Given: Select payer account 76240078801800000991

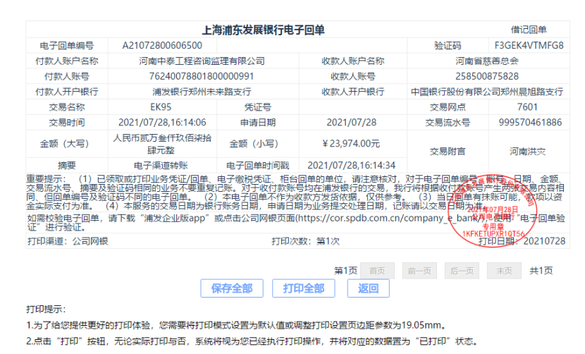Looking at the screenshot, I should 202,76.
